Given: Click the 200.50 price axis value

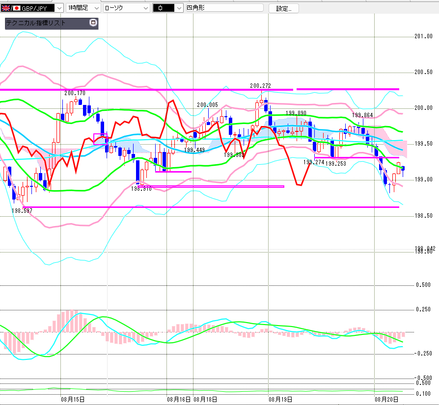Looking at the screenshot, I should [x=423, y=72].
